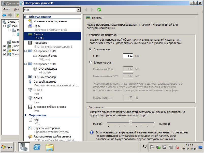Click the safely remove hardware tray icon
Image resolution: width=204 pixels, height=153 pixels.
tap(158, 147)
